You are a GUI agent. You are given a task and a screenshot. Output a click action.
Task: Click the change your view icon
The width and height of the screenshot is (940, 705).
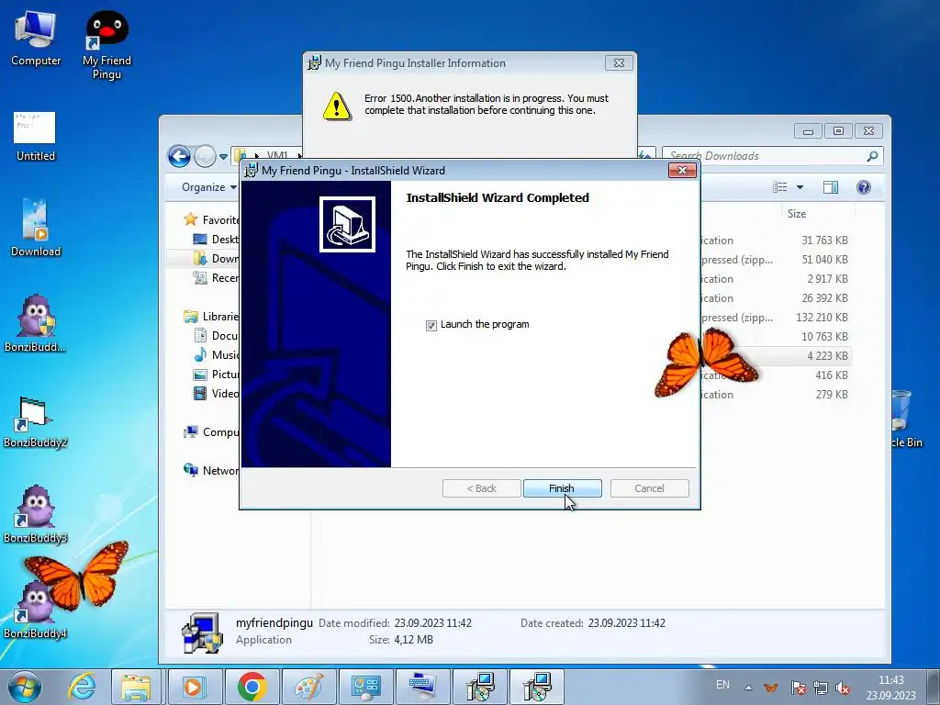click(780, 187)
